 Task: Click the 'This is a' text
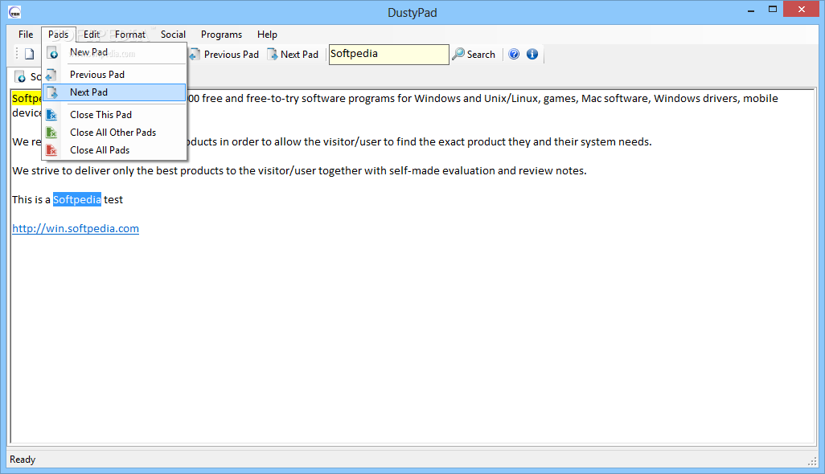31,200
